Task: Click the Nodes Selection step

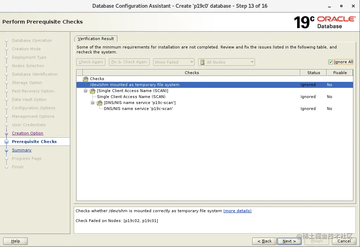Action: coord(28,66)
